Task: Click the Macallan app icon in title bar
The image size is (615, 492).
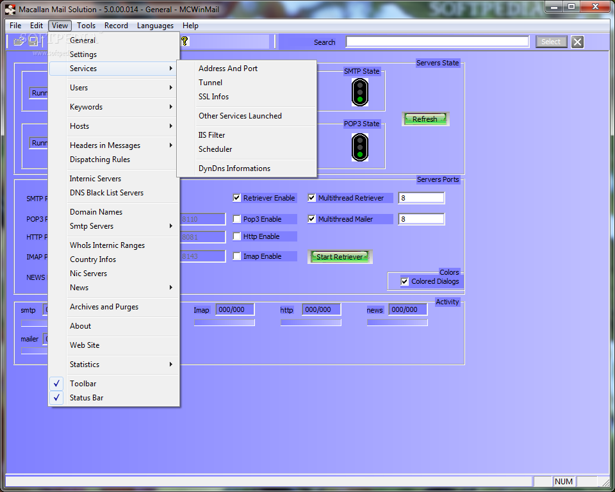Action: [x=10, y=9]
